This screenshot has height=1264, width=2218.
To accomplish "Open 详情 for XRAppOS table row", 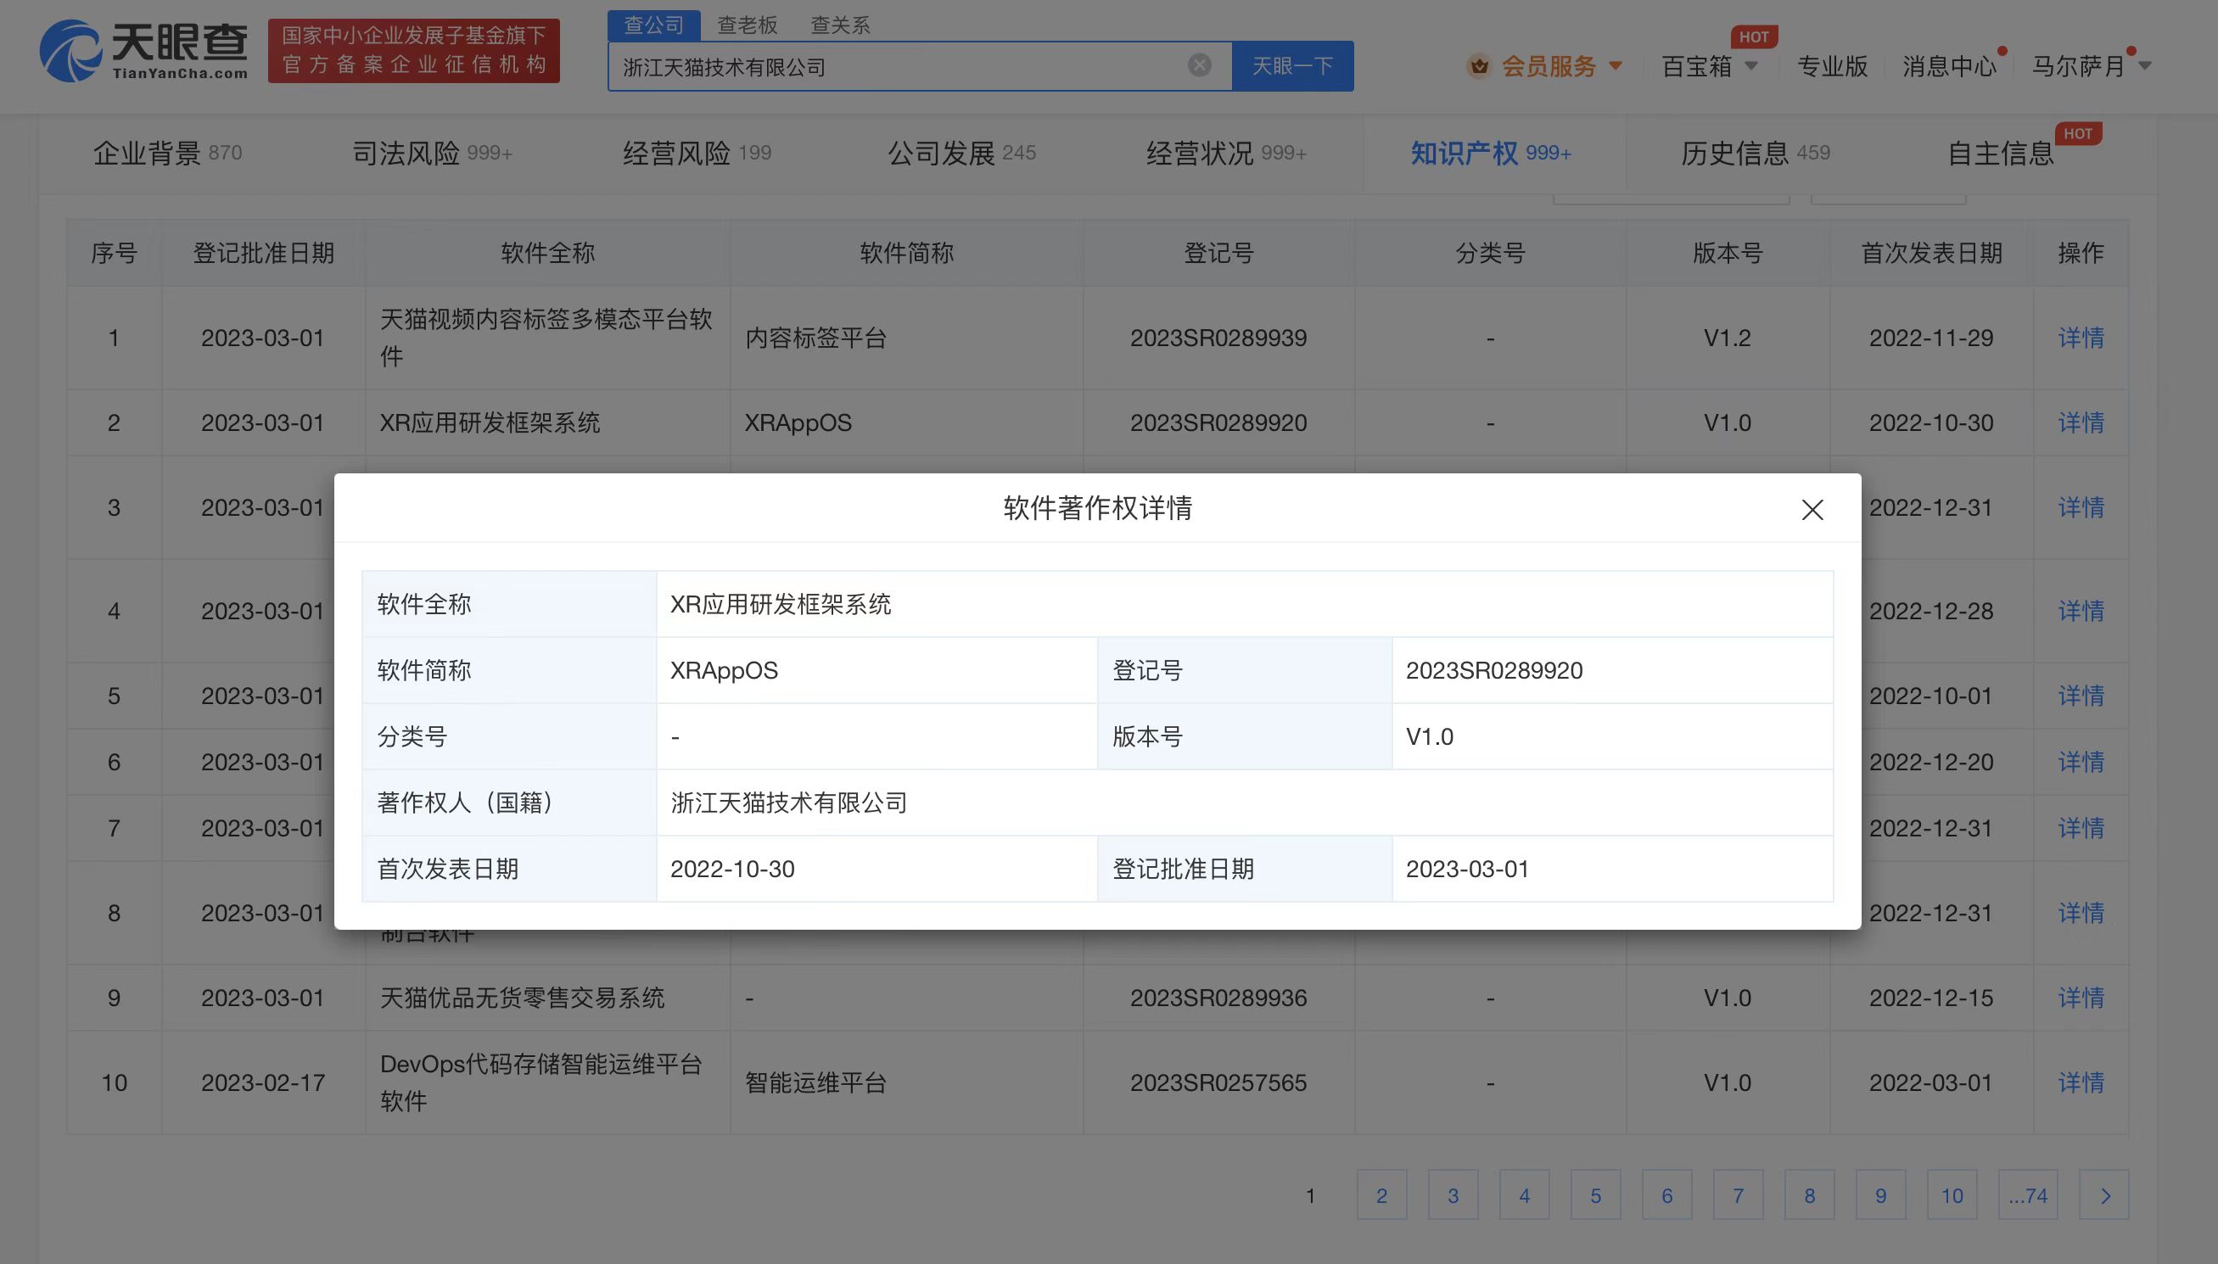I will point(2081,422).
